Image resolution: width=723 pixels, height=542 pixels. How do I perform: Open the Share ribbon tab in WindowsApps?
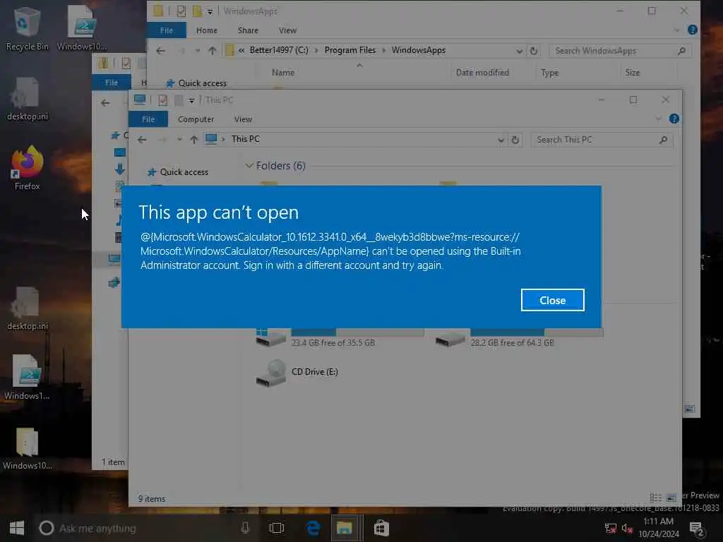coord(248,30)
